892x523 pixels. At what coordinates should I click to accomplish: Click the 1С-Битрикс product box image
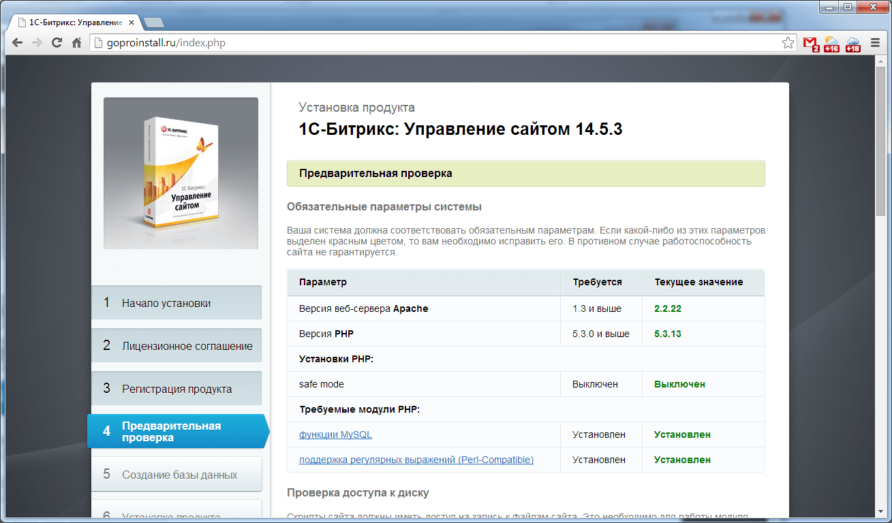coord(181,173)
